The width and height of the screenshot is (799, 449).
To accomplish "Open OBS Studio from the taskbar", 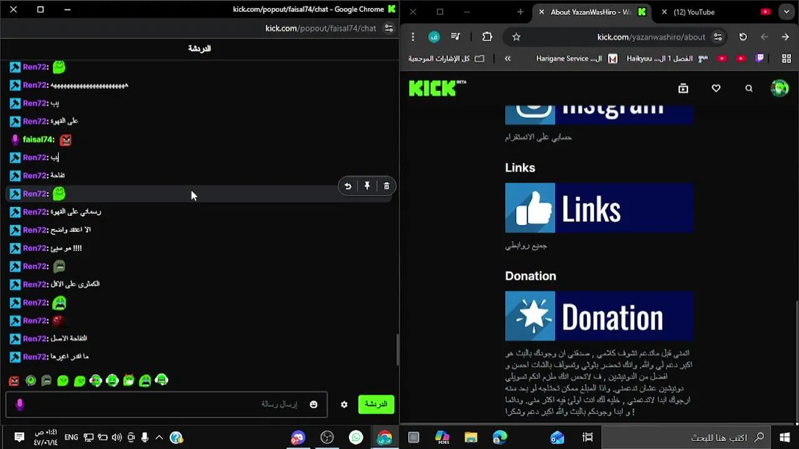I will click(x=327, y=438).
